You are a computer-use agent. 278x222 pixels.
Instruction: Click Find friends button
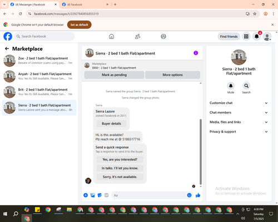229,37
